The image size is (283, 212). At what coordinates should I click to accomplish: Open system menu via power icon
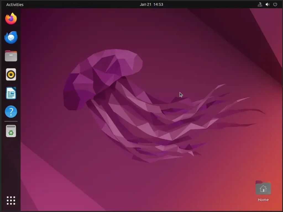pyautogui.click(x=275, y=4)
